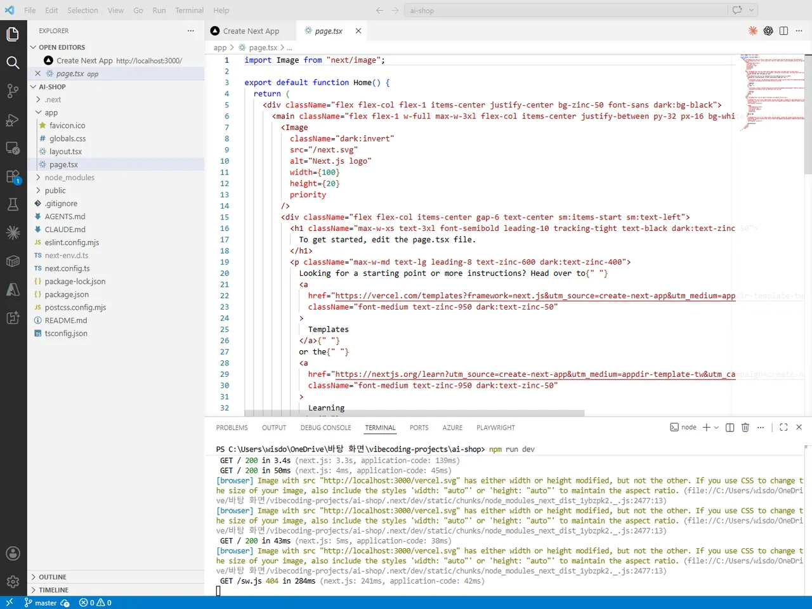Open the Search view in the activity bar
This screenshot has height=609, width=812.
tap(13, 62)
